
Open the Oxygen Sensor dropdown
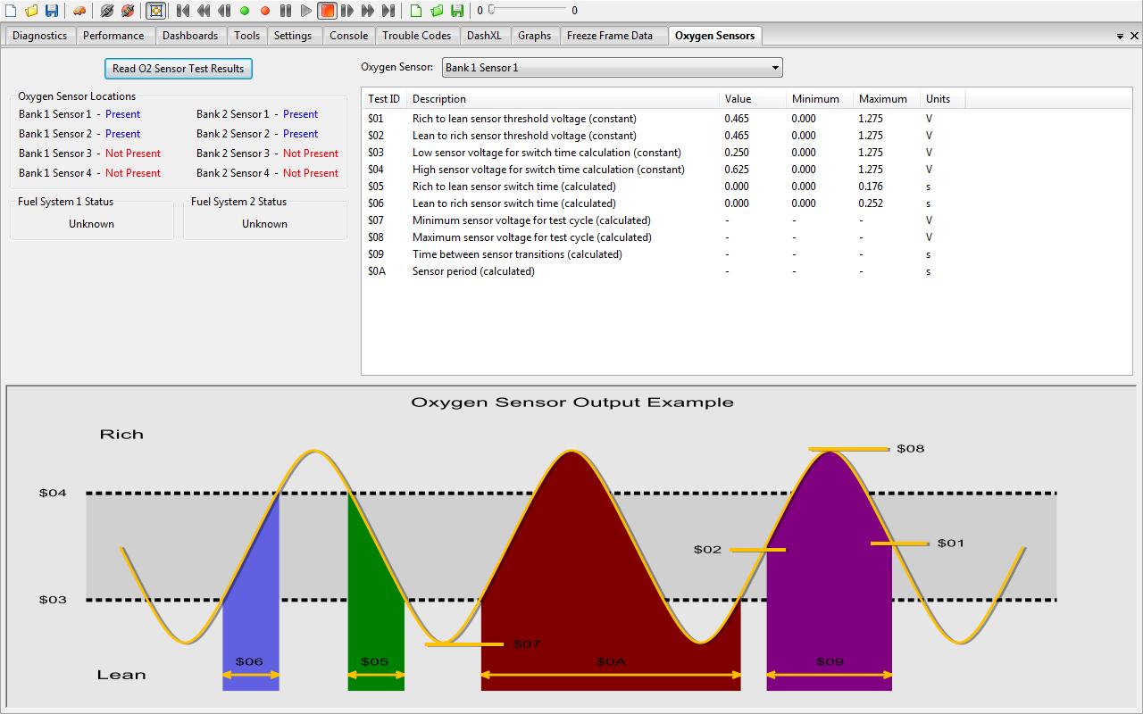612,68
